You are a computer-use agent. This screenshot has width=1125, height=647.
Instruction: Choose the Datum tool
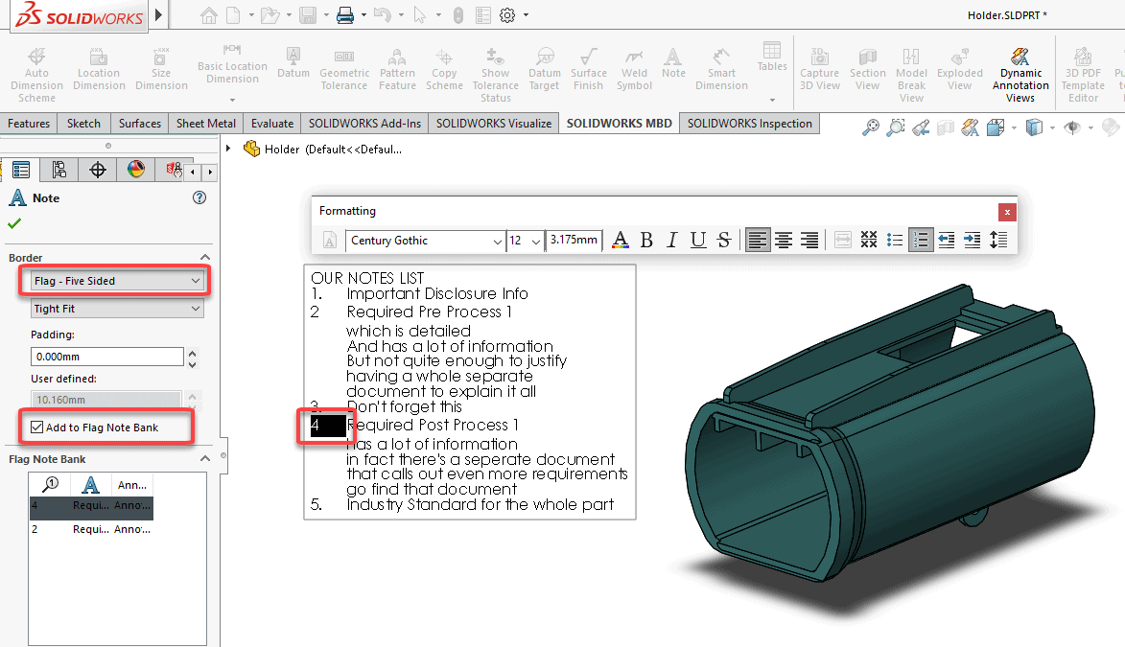293,62
